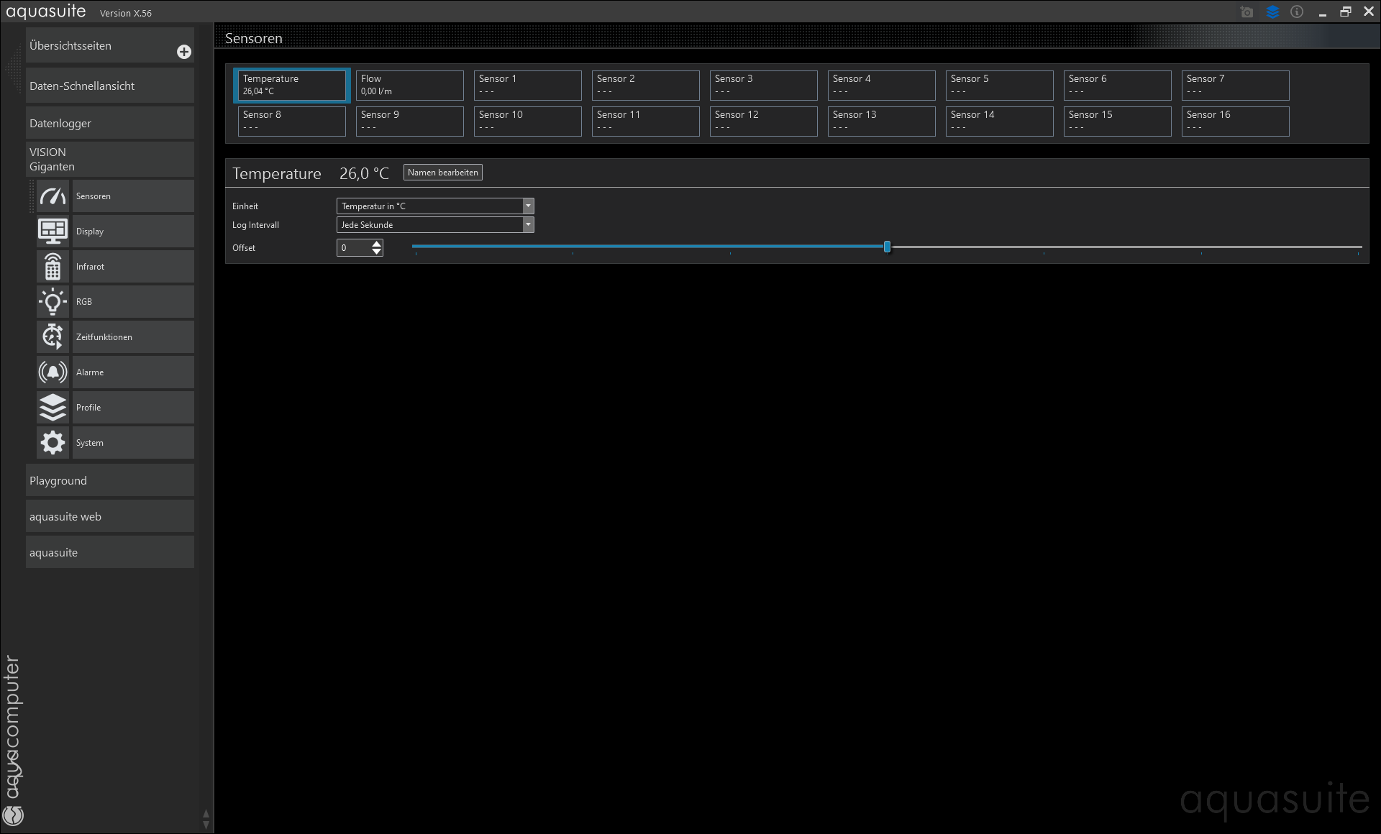Select the Infrarot remote icon
The image size is (1381, 834).
(x=53, y=267)
